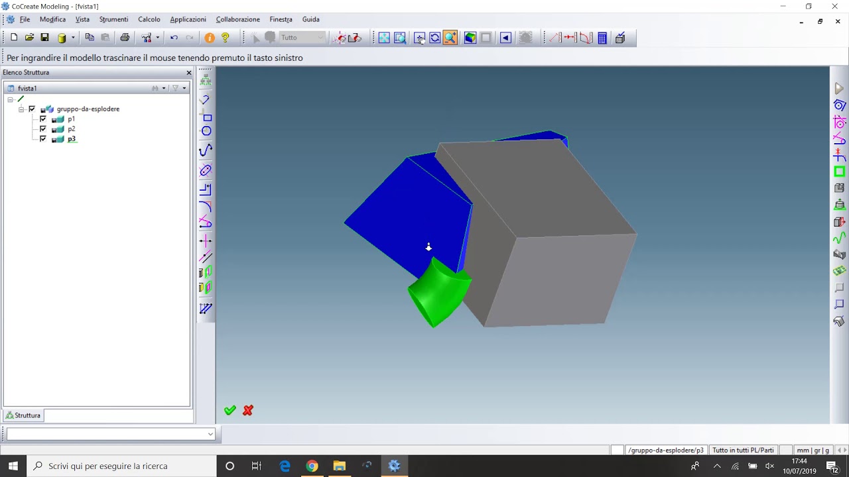Print the model using the printer icon

pyautogui.click(x=125, y=38)
